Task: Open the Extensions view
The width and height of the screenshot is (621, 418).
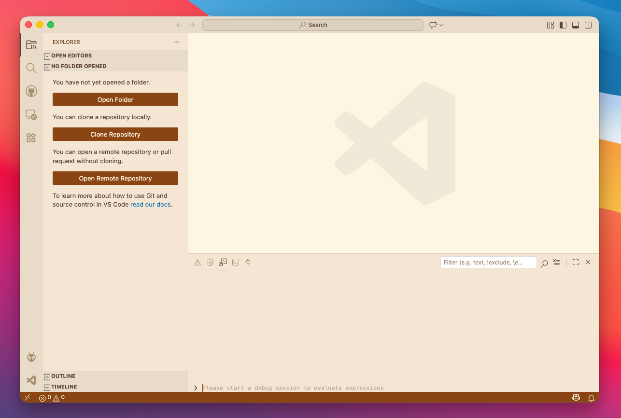Action: pyautogui.click(x=31, y=137)
